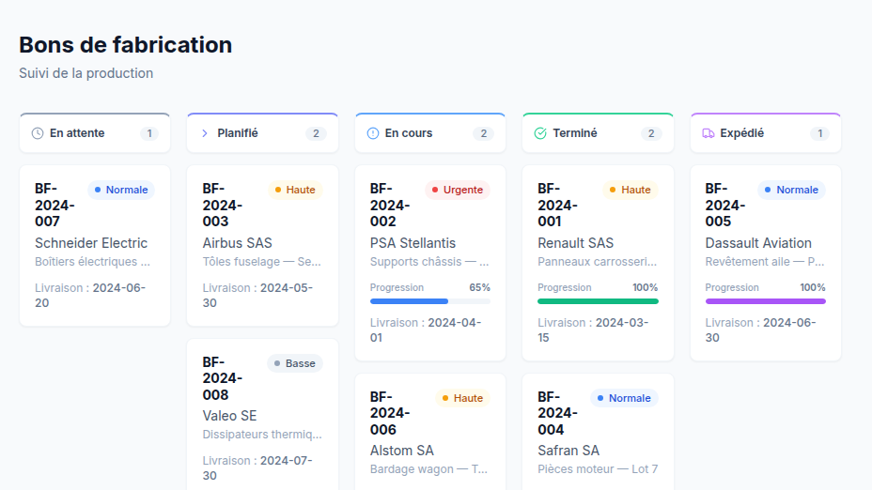Screen dimensions: 872x490
Task: Click the Schneider Electric client name
Action: coord(91,243)
